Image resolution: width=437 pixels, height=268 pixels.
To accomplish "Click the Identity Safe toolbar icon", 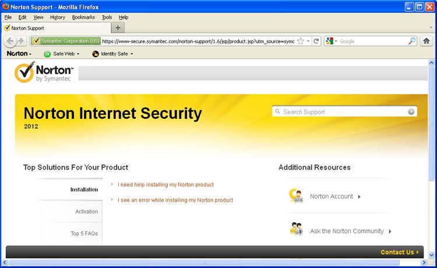I will (x=96, y=54).
